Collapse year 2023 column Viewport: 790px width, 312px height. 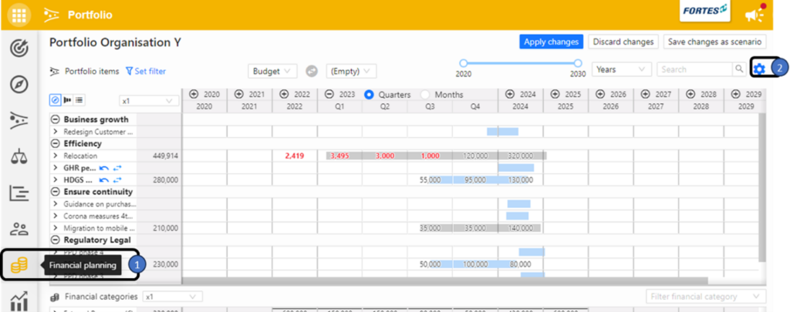pos(329,94)
